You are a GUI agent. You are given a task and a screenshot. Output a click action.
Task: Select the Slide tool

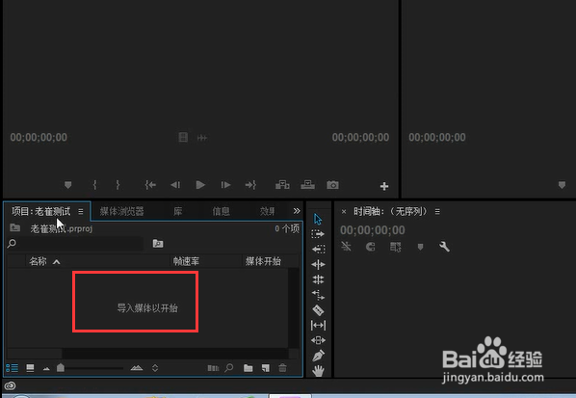tap(318, 340)
